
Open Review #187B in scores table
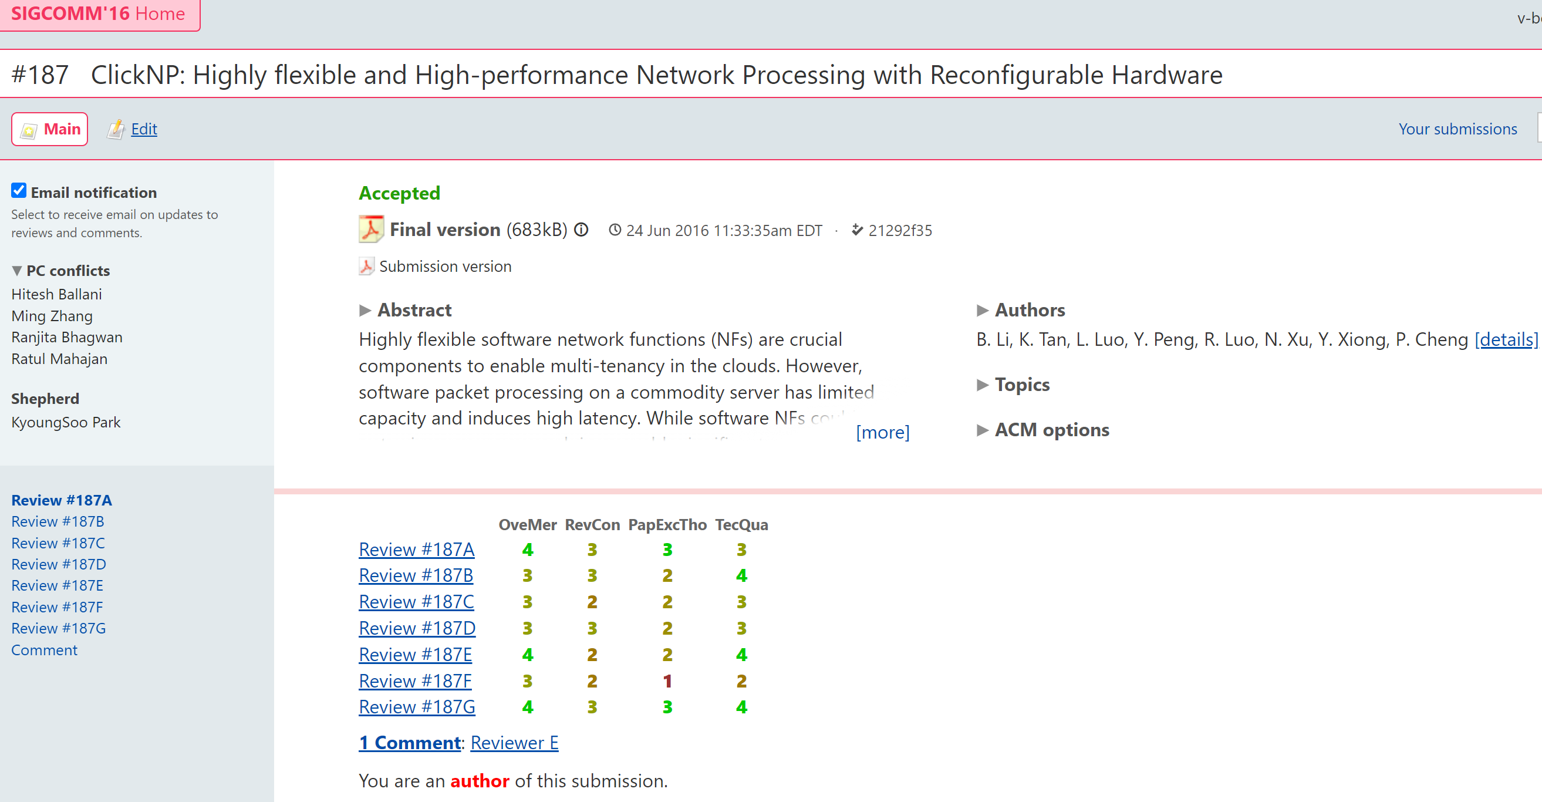coord(416,575)
